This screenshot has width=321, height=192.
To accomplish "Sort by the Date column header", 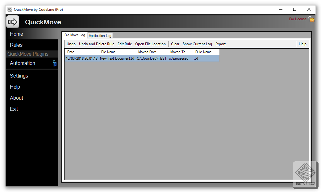I will (x=82, y=52).
